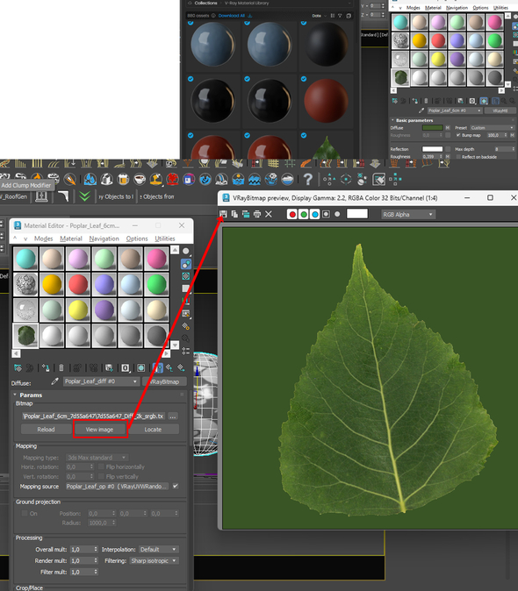The width and height of the screenshot is (518, 591).
Task: Click the green double-chevron down icon
Action: coord(84,196)
